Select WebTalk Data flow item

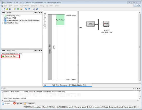pyautogui.click(x=13, y=23)
